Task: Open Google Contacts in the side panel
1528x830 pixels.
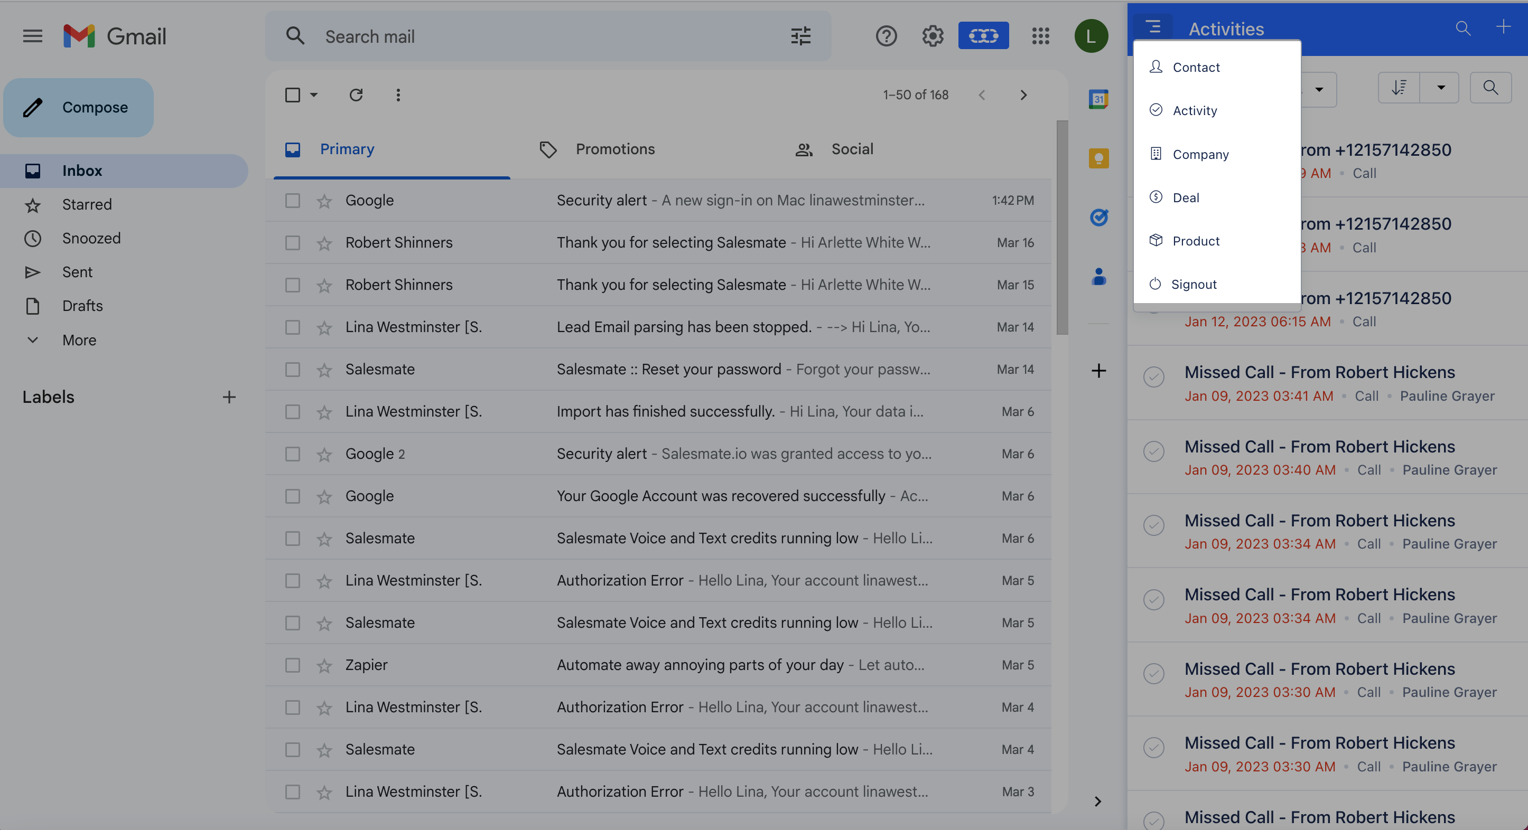Action: click(x=1098, y=275)
